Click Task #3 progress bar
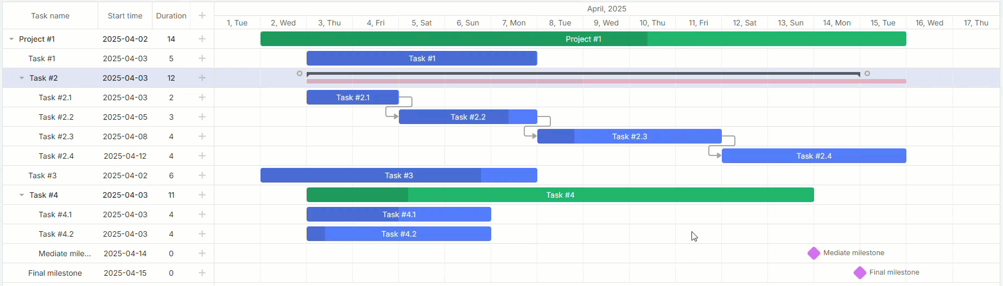This screenshot has width=1003, height=286. click(399, 175)
